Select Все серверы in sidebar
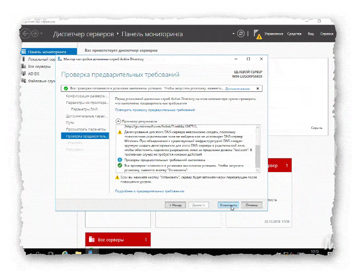The image size is (354, 273). click(38, 66)
